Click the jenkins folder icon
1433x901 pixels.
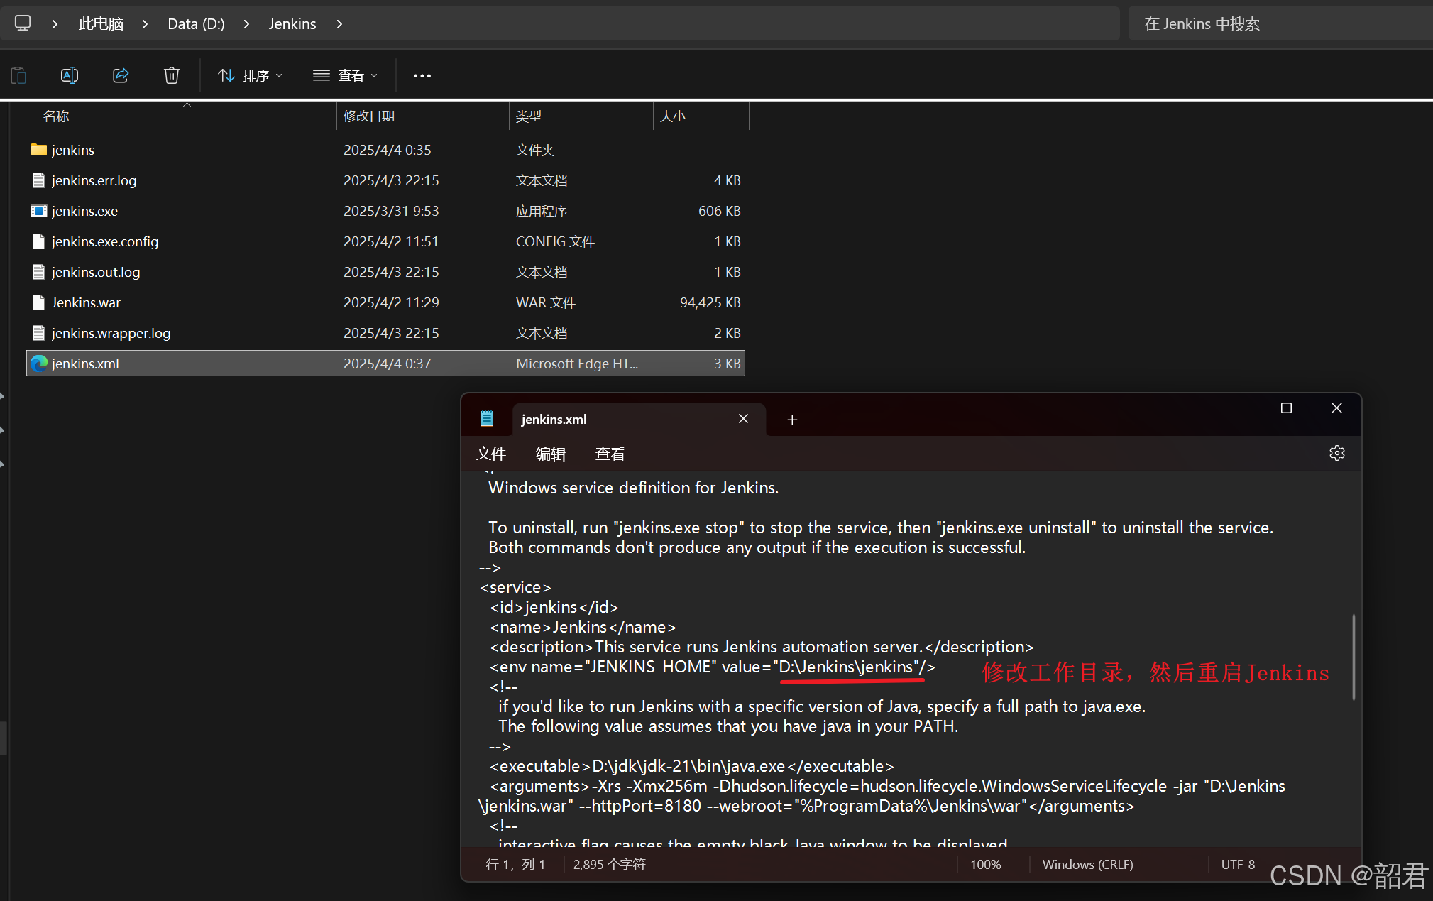(x=39, y=150)
